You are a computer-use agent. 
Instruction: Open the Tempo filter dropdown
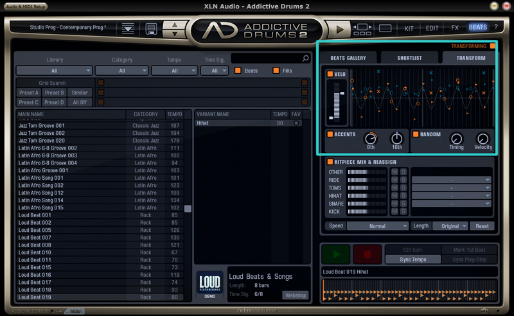pos(174,71)
